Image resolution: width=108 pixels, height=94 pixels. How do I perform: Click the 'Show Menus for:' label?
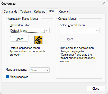point(20,25)
